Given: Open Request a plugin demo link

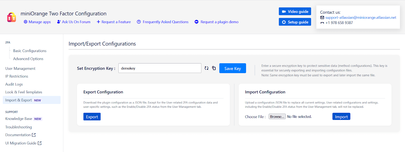Looking at the screenshot, I should pos(219,22).
